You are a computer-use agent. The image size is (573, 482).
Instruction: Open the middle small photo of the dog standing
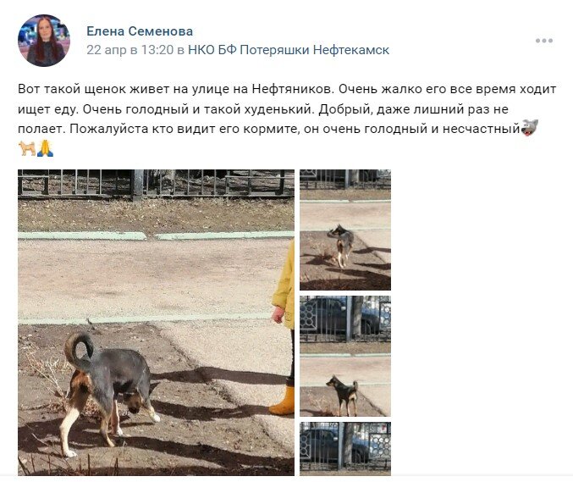coord(345,356)
